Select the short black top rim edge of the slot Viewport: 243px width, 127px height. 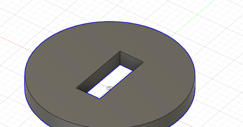pos(132,57)
